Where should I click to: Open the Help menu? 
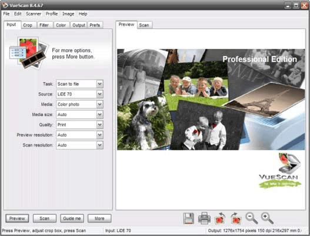tap(83, 14)
